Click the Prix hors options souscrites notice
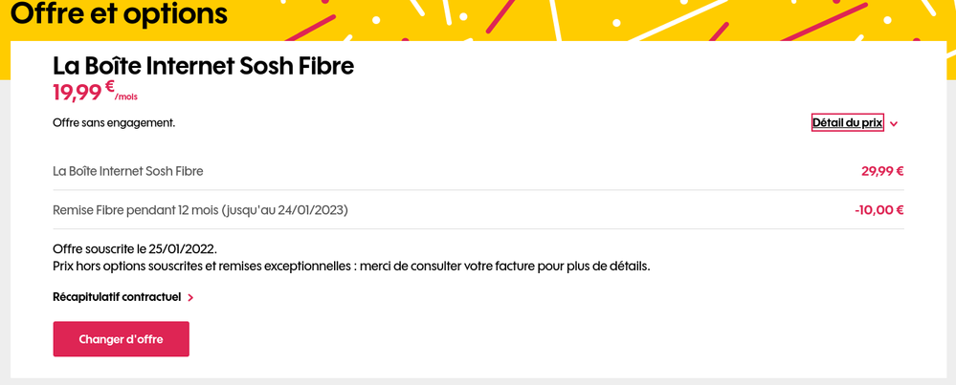This screenshot has width=956, height=385. coord(351,266)
